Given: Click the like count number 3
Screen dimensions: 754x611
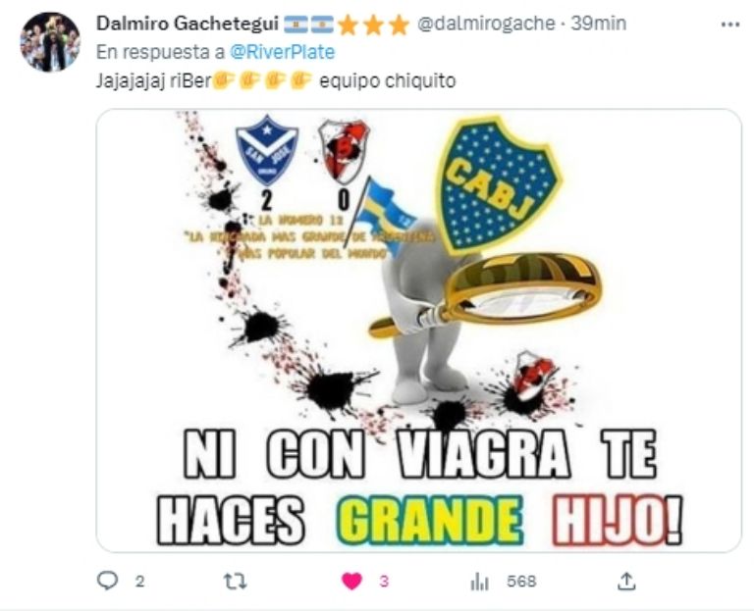Looking at the screenshot, I should [x=384, y=582].
